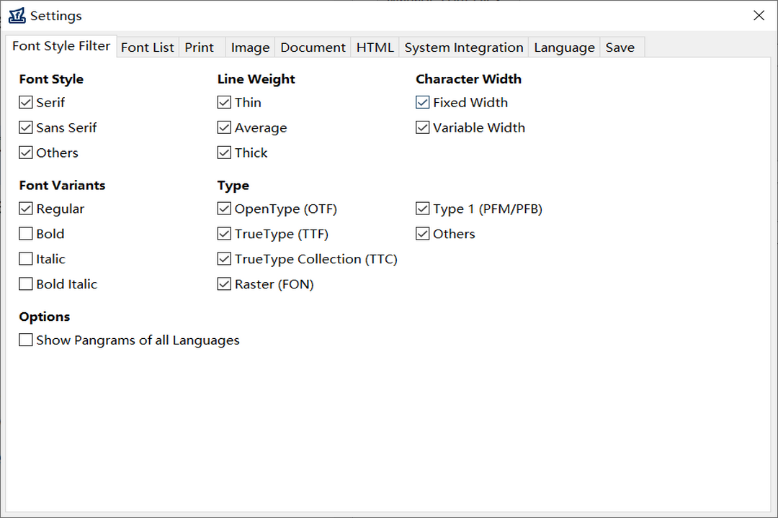Enable Show Pangrams of all Languages
The height and width of the screenshot is (518, 778).
(x=26, y=340)
